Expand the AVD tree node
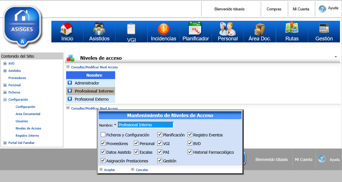 pos(5,63)
